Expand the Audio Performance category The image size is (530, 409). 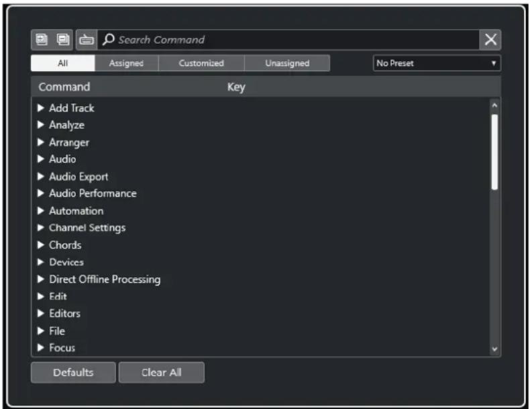(x=41, y=193)
